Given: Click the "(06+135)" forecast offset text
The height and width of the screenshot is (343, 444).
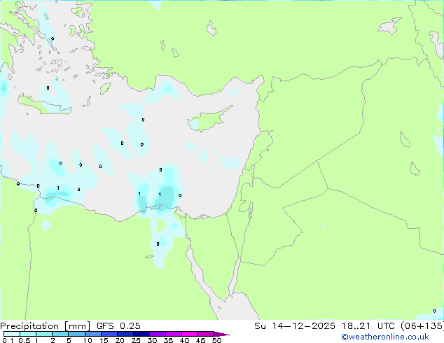Looking at the screenshot, I should 422,326.
